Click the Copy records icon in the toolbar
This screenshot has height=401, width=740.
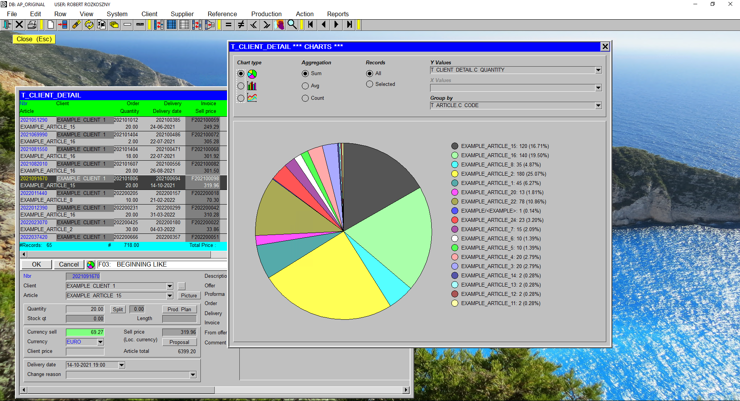coord(102,25)
